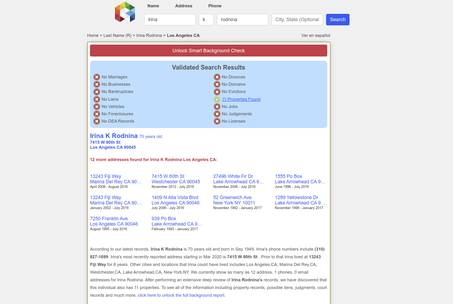
Task: Open the 11 Properties Found link
Action: 241,99
